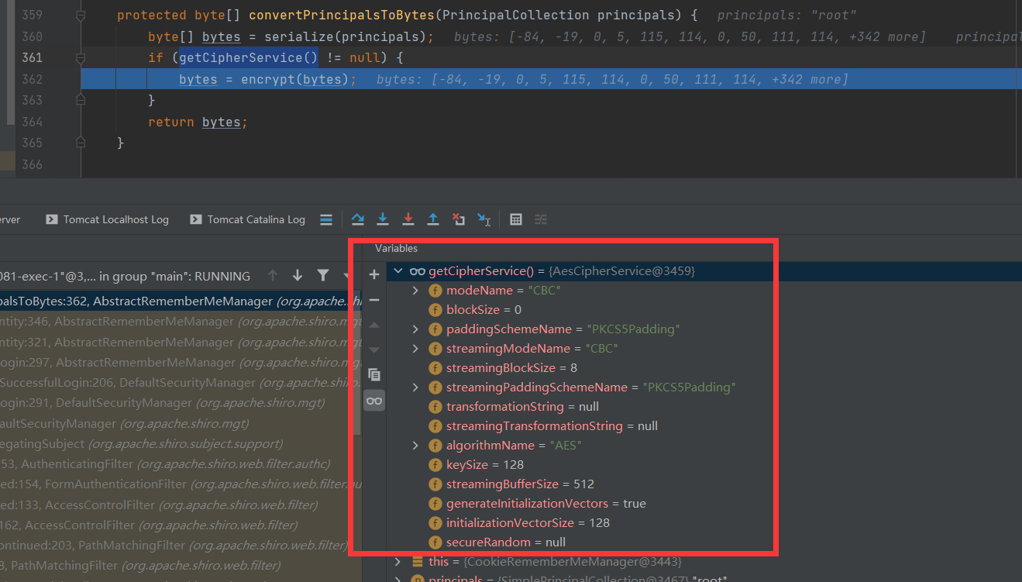
Task: Click the fold marker at line 363
Action: tap(81, 100)
